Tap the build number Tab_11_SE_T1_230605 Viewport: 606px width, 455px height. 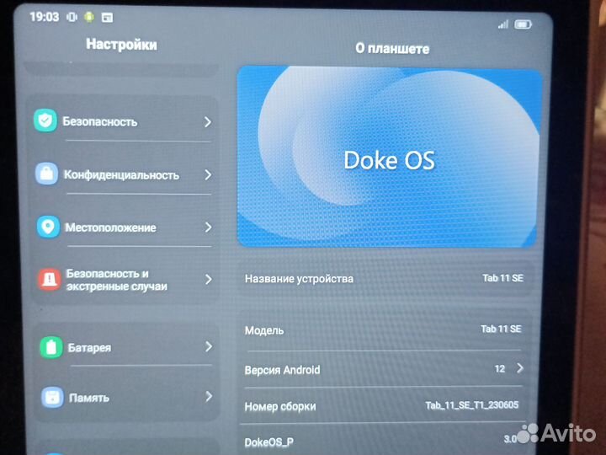point(472,405)
